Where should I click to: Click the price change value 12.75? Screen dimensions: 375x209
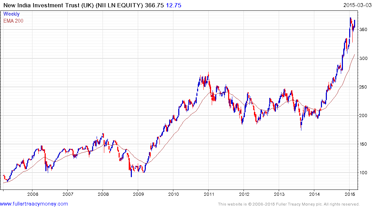pyautogui.click(x=174, y=5)
